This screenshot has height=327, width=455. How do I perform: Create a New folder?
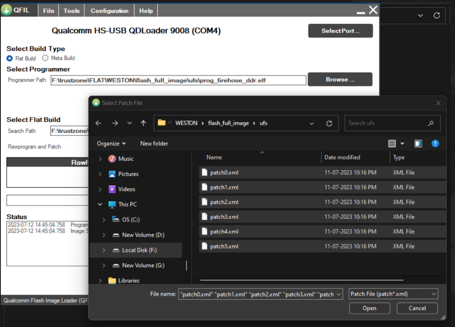(154, 143)
